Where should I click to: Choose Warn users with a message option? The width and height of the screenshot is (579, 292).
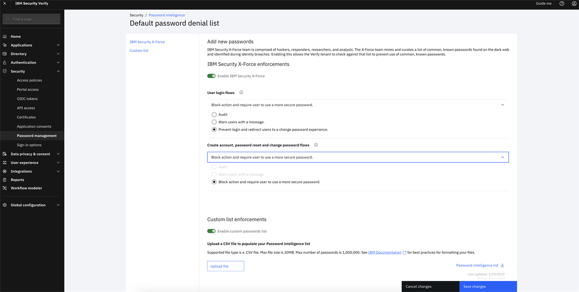pyautogui.click(x=214, y=121)
